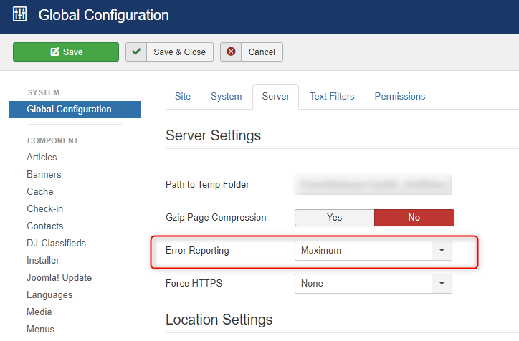The image size is (519, 341).
Task: Navigate to Joomla! Update settings
Action: click(x=59, y=278)
